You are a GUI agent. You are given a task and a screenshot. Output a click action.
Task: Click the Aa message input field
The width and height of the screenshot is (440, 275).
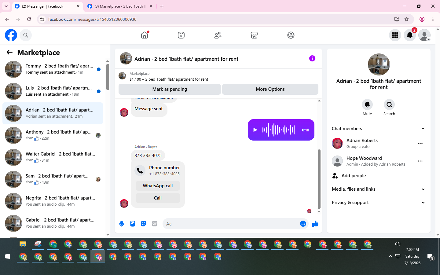tap(231, 224)
